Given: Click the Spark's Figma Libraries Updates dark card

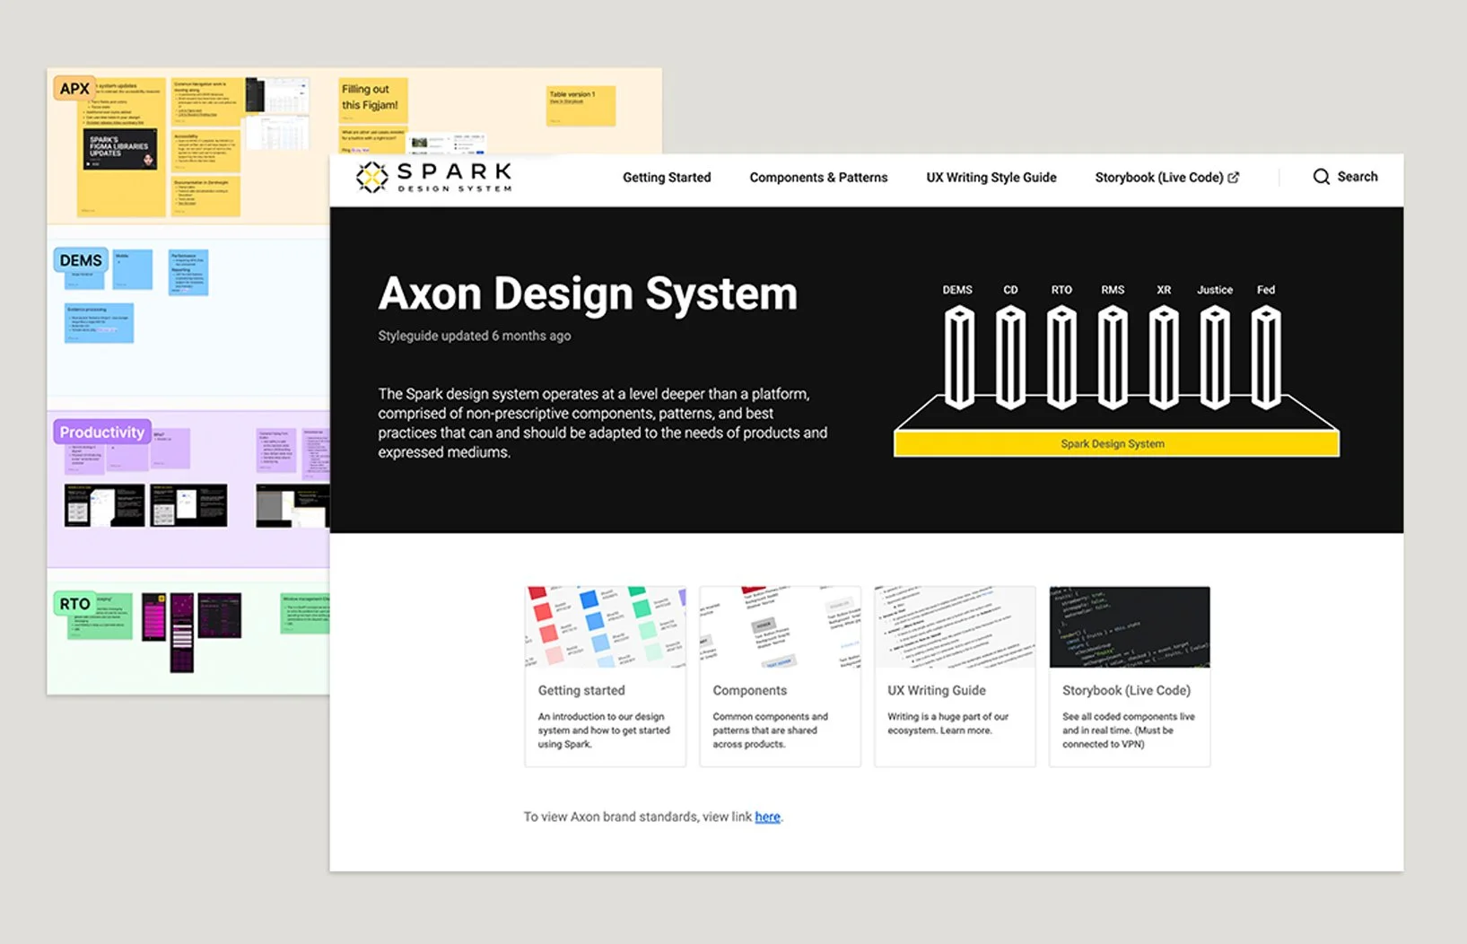Looking at the screenshot, I should point(122,150).
